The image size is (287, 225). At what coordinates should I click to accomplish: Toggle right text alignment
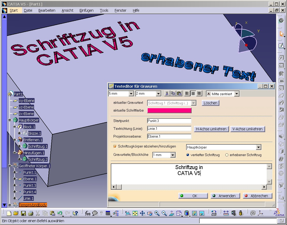click(199, 94)
